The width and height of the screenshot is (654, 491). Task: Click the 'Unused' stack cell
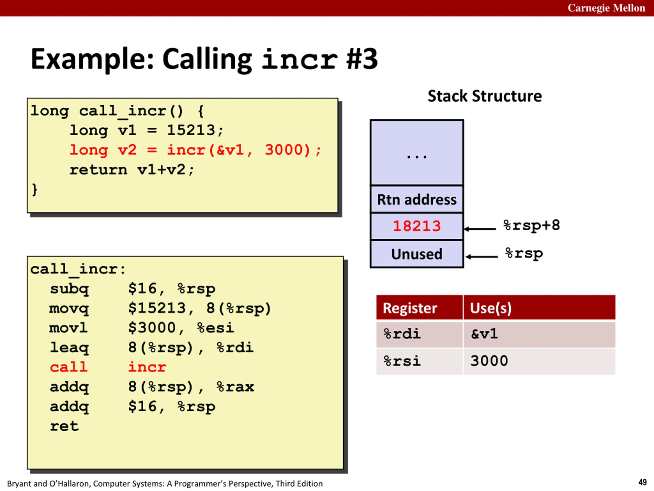(x=417, y=254)
